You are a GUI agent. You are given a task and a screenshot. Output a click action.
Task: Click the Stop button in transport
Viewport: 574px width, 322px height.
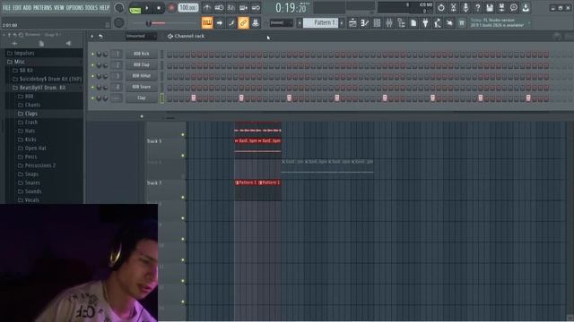click(159, 8)
